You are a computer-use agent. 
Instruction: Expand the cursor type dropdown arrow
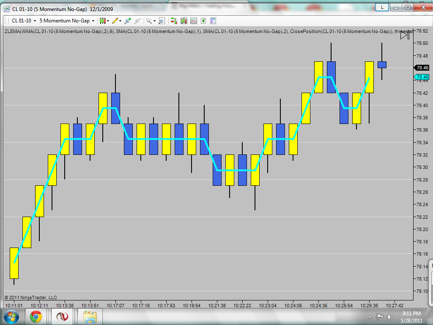pos(154,21)
